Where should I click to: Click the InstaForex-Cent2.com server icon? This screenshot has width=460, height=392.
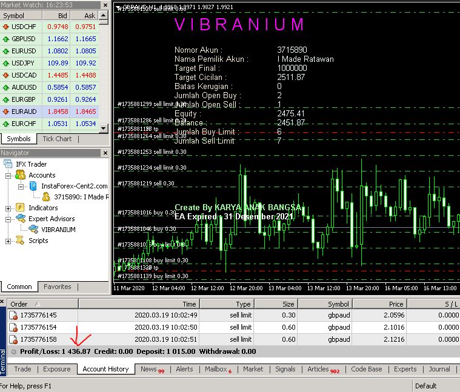tap(33, 186)
